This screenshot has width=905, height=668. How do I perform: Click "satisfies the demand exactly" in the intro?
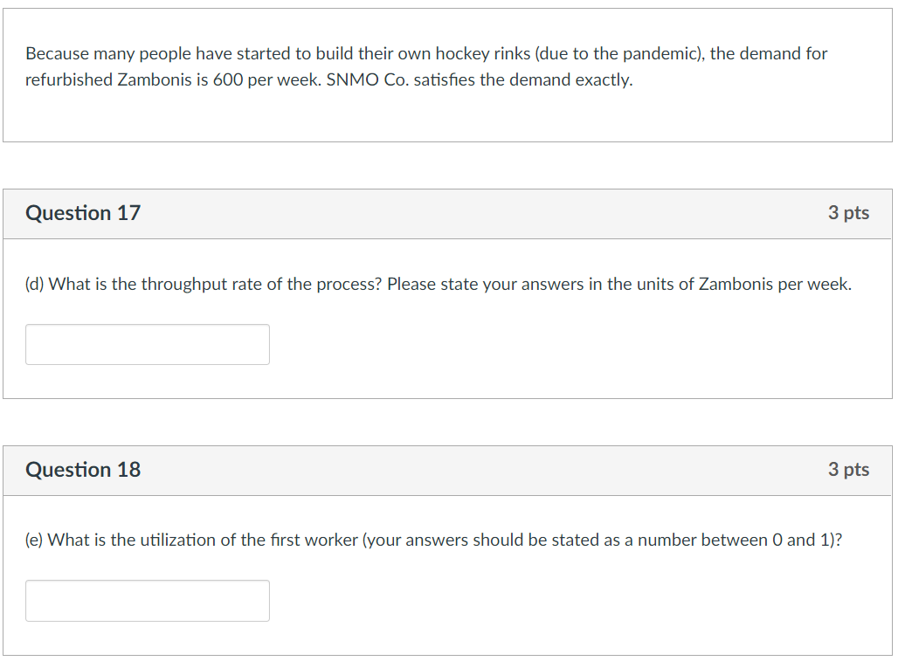tap(523, 79)
